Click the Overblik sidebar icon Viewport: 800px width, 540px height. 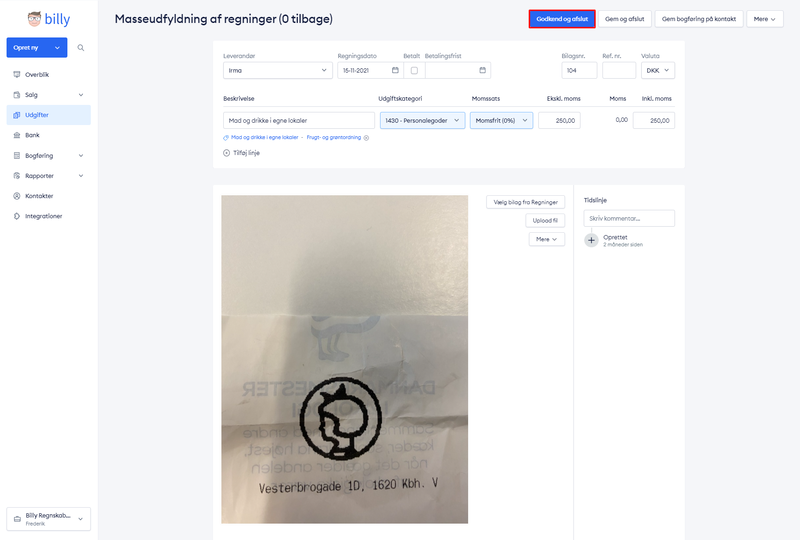coord(17,74)
